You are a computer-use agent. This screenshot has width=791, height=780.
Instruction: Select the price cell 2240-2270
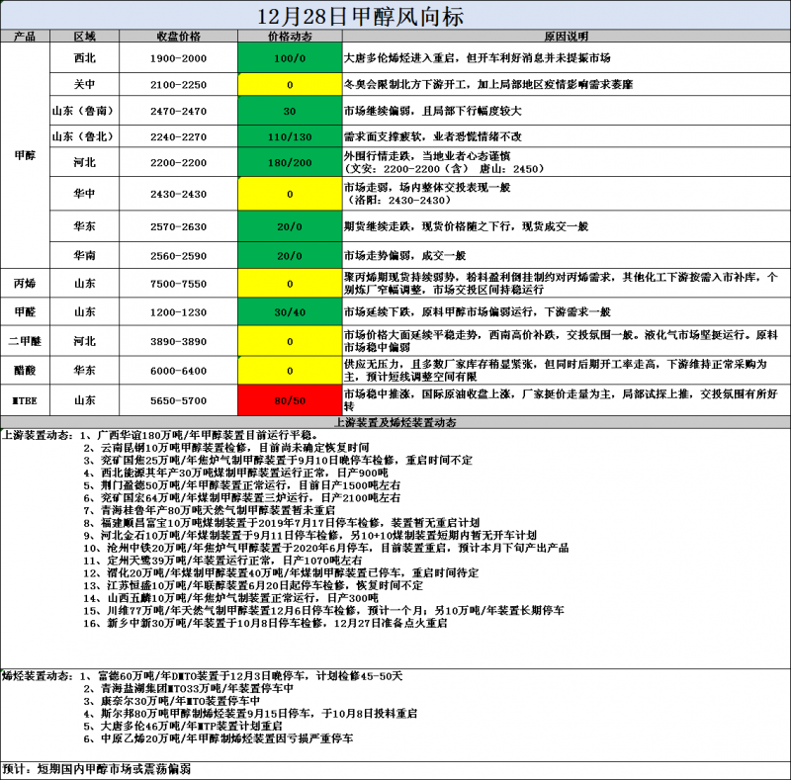click(179, 136)
